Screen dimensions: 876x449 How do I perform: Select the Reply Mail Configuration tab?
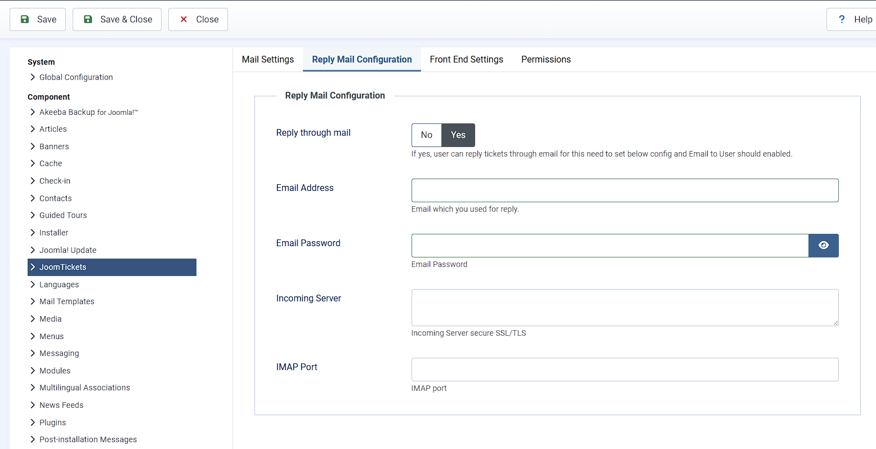point(362,59)
